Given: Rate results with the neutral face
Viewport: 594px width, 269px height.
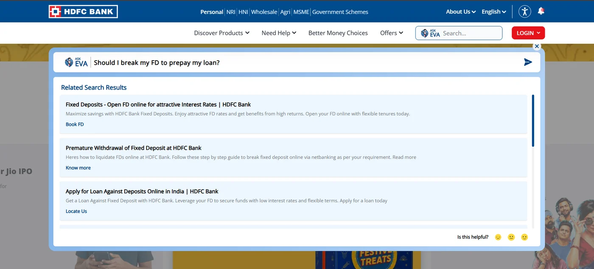Looking at the screenshot, I should click(511, 237).
